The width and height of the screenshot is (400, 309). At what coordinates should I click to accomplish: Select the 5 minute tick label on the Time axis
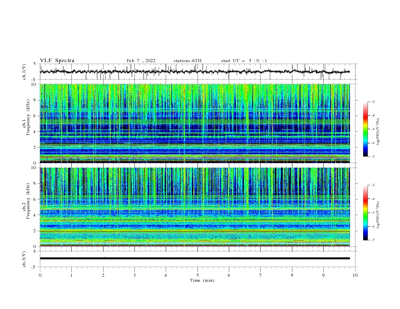click(197, 275)
